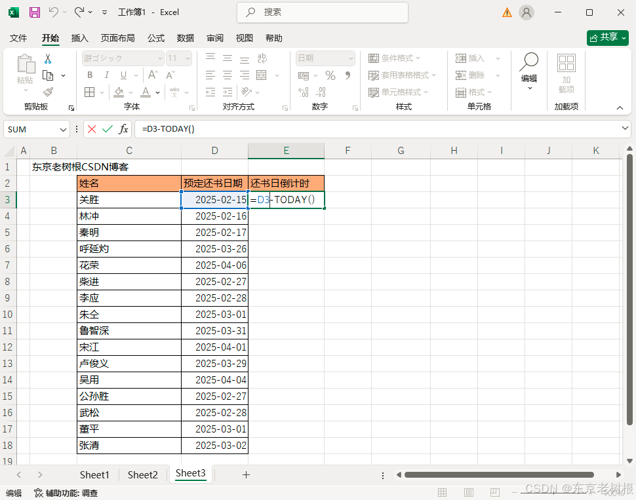Toggle Underline formatting
The image size is (636, 500).
(x=120, y=75)
